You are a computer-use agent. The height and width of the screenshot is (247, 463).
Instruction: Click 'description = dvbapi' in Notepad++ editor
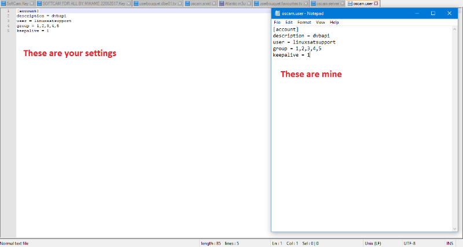click(41, 16)
